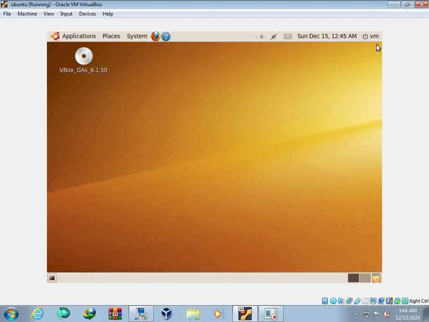Click the Windows clock showing 3:44 AM
Image resolution: width=429 pixels, height=322 pixels.
(408, 314)
